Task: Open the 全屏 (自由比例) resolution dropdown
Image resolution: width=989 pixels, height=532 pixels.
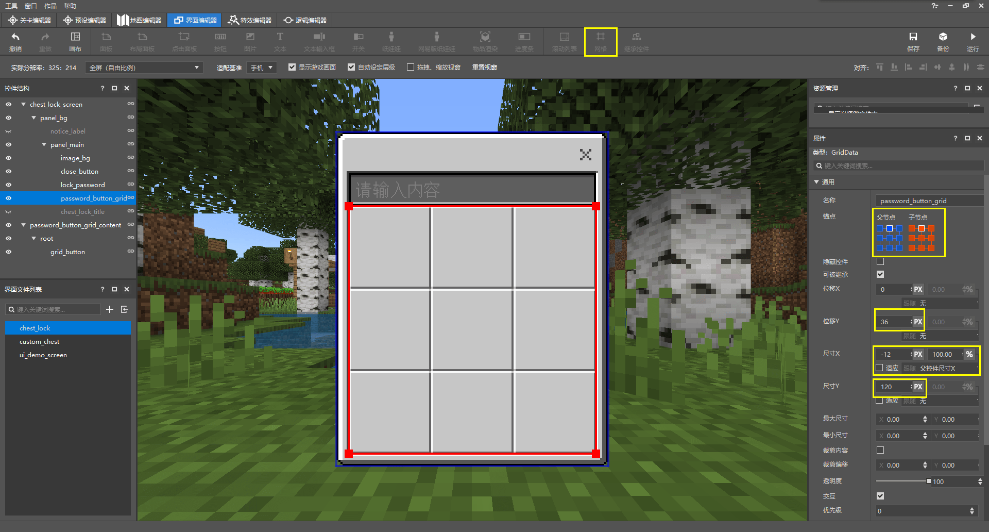Action: pos(144,68)
